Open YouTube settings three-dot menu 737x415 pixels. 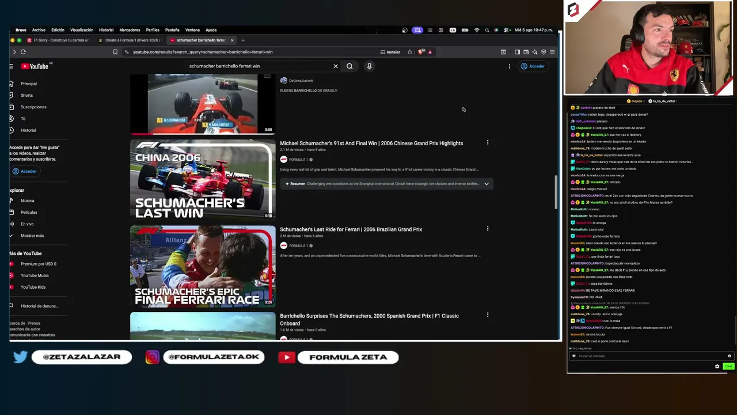click(x=509, y=66)
